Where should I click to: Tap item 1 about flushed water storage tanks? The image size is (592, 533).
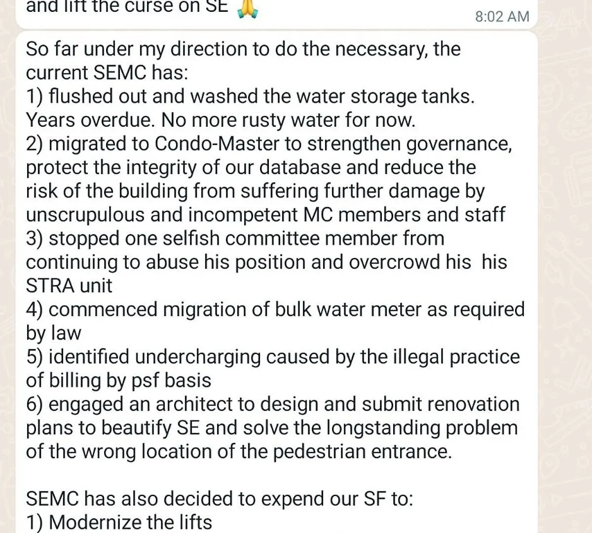click(x=250, y=96)
